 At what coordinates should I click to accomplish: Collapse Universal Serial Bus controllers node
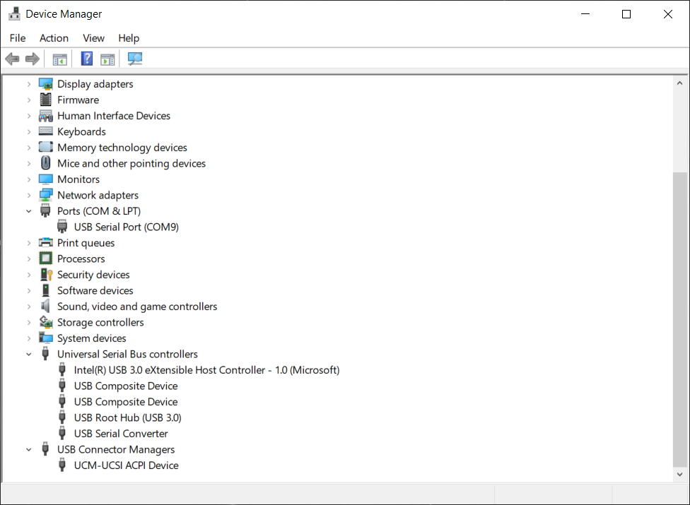pyautogui.click(x=29, y=355)
